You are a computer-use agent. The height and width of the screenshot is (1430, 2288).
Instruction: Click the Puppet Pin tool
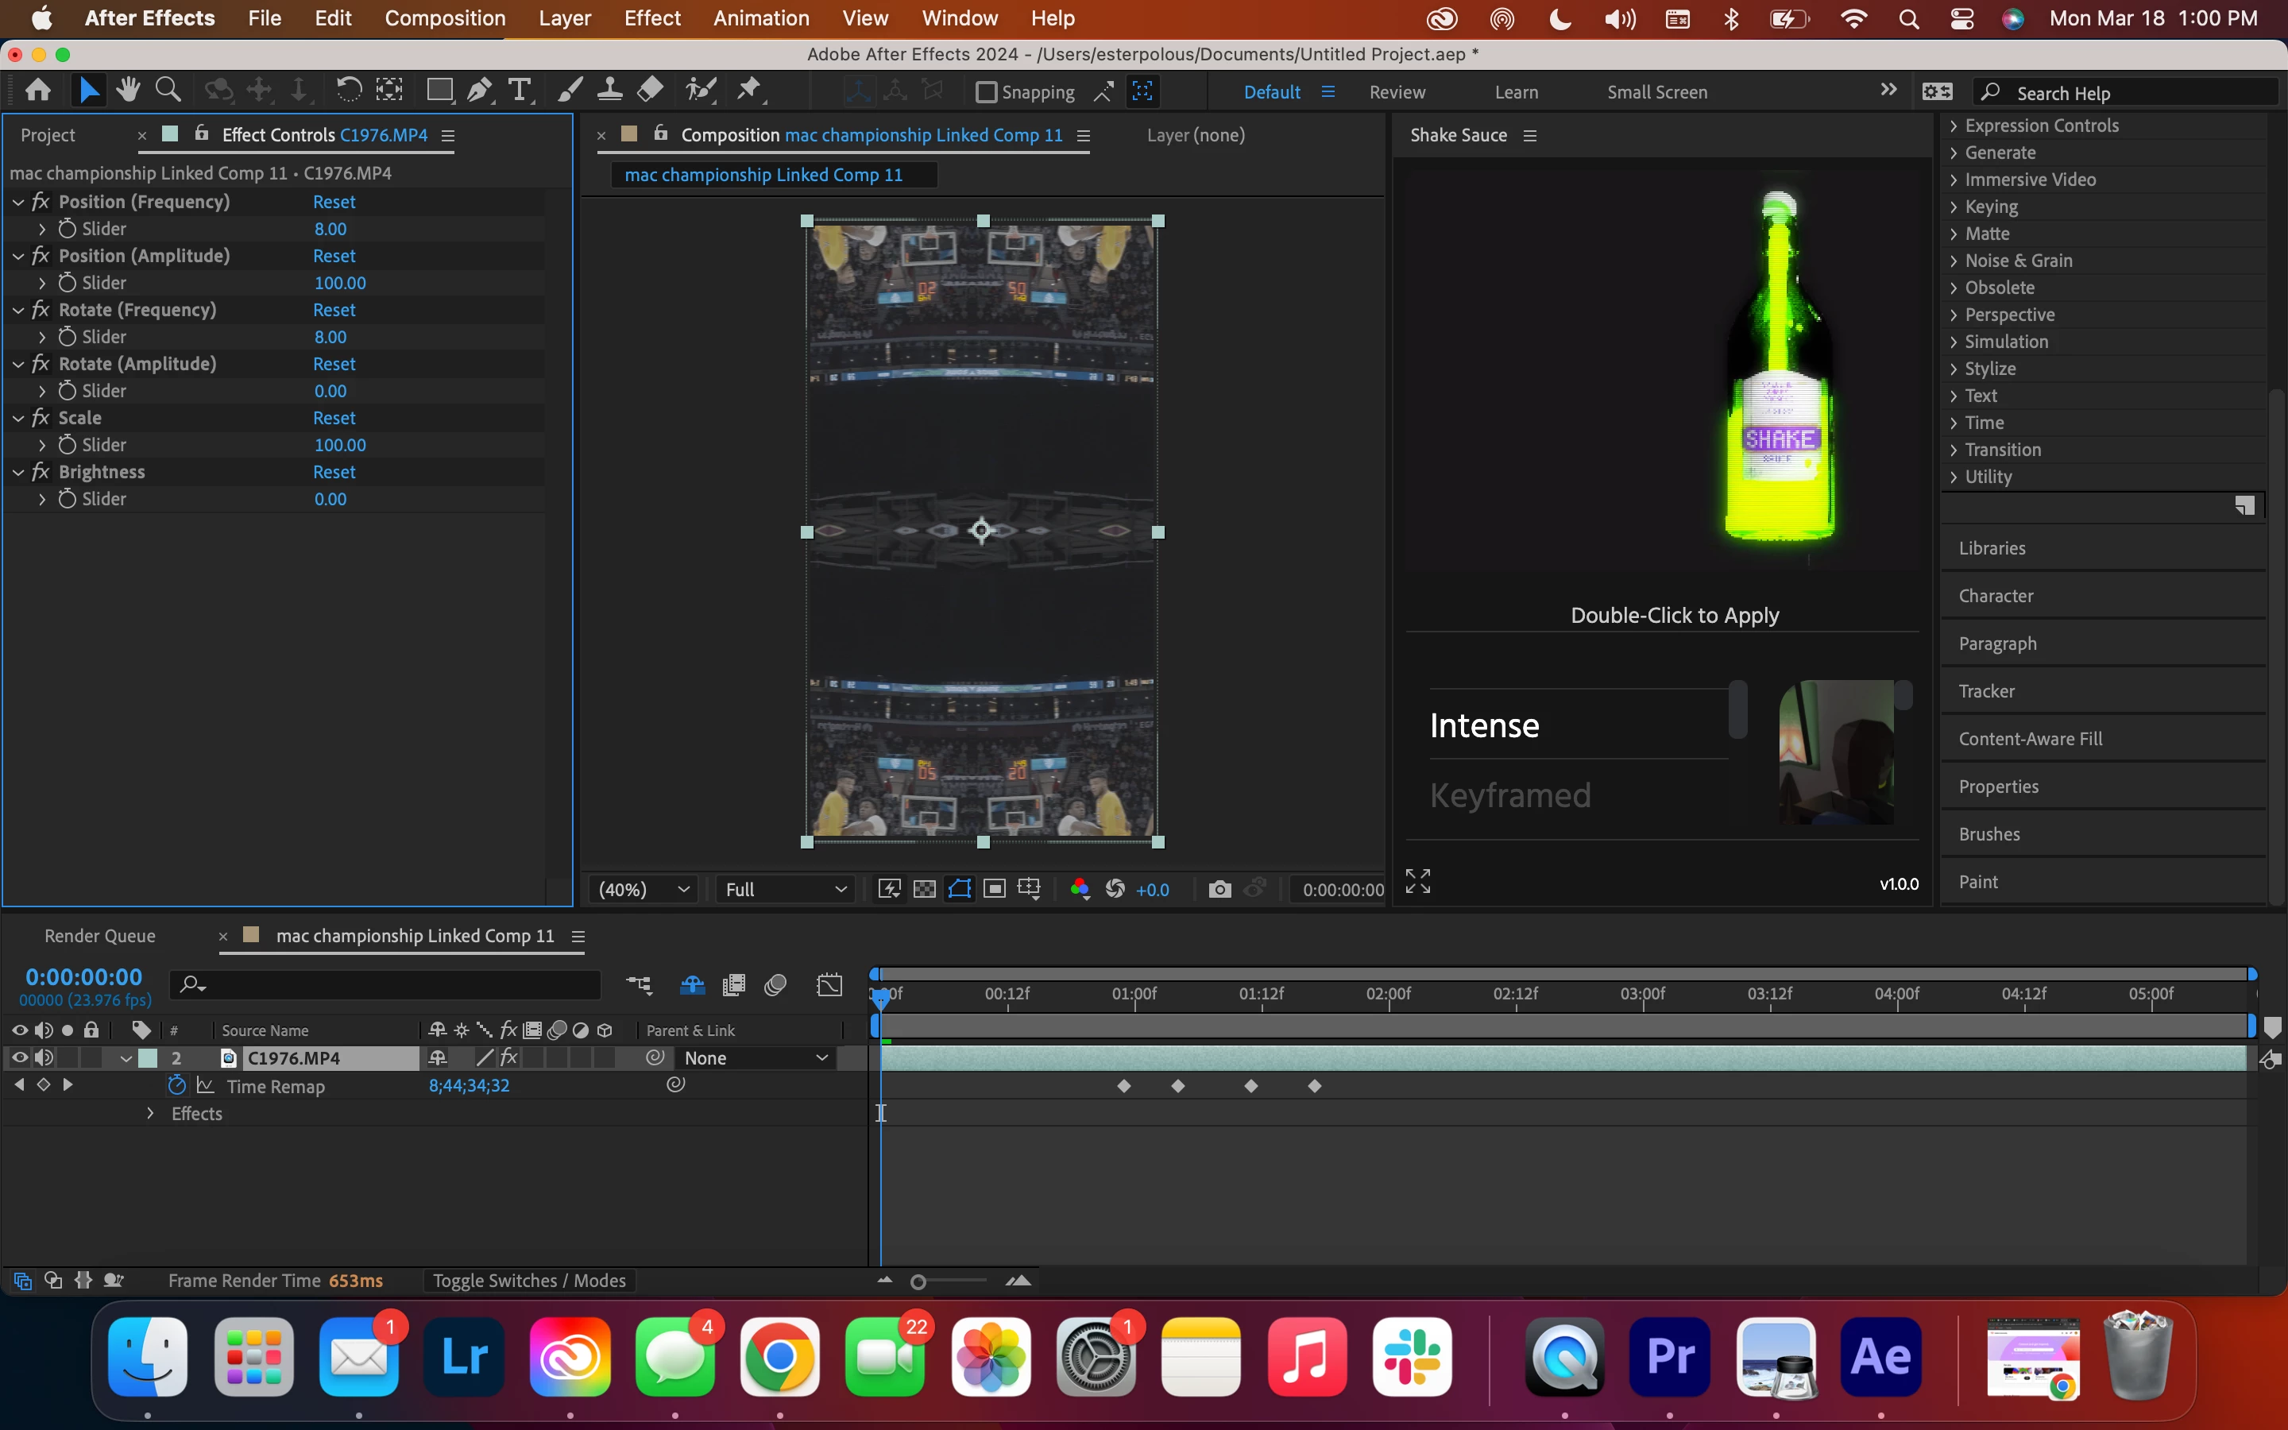click(x=749, y=91)
